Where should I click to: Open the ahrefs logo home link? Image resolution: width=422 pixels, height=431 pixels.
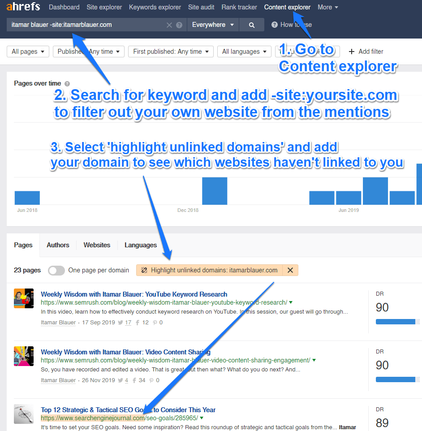[23, 7]
